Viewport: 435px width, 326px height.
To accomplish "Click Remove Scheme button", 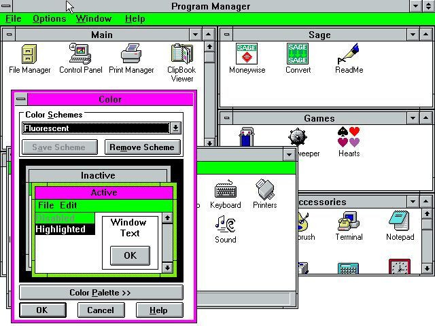I will point(143,147).
